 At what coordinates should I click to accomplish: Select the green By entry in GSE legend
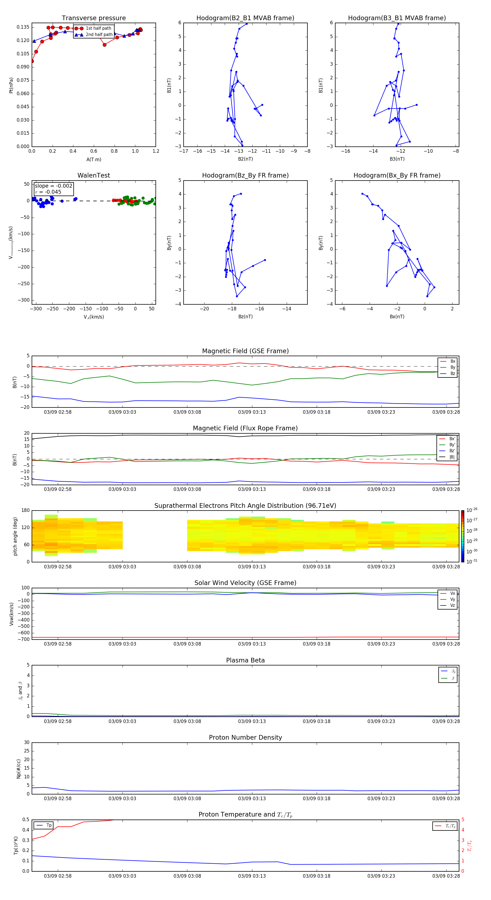tap(448, 367)
